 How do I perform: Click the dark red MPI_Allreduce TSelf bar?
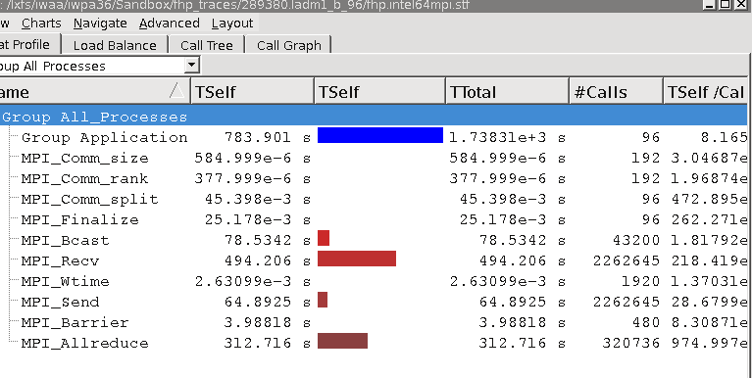click(342, 341)
